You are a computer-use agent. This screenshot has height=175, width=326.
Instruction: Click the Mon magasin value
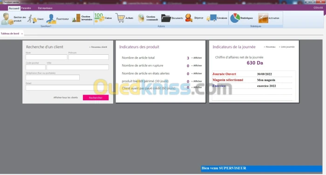(x=266, y=80)
